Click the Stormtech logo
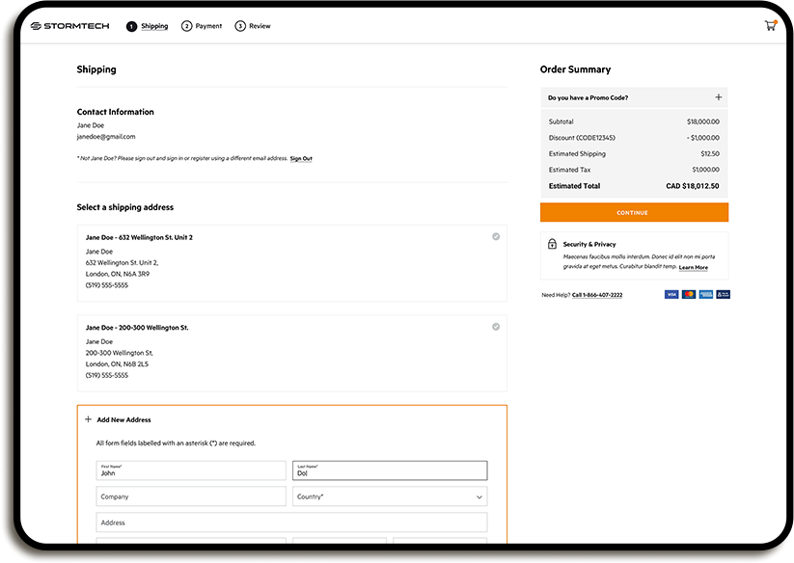Image resolution: width=794 pixels, height=563 pixels. (69, 26)
